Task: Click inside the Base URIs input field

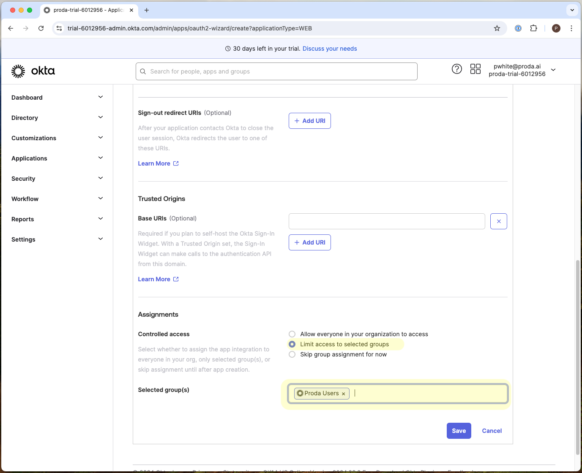Action: pos(386,221)
